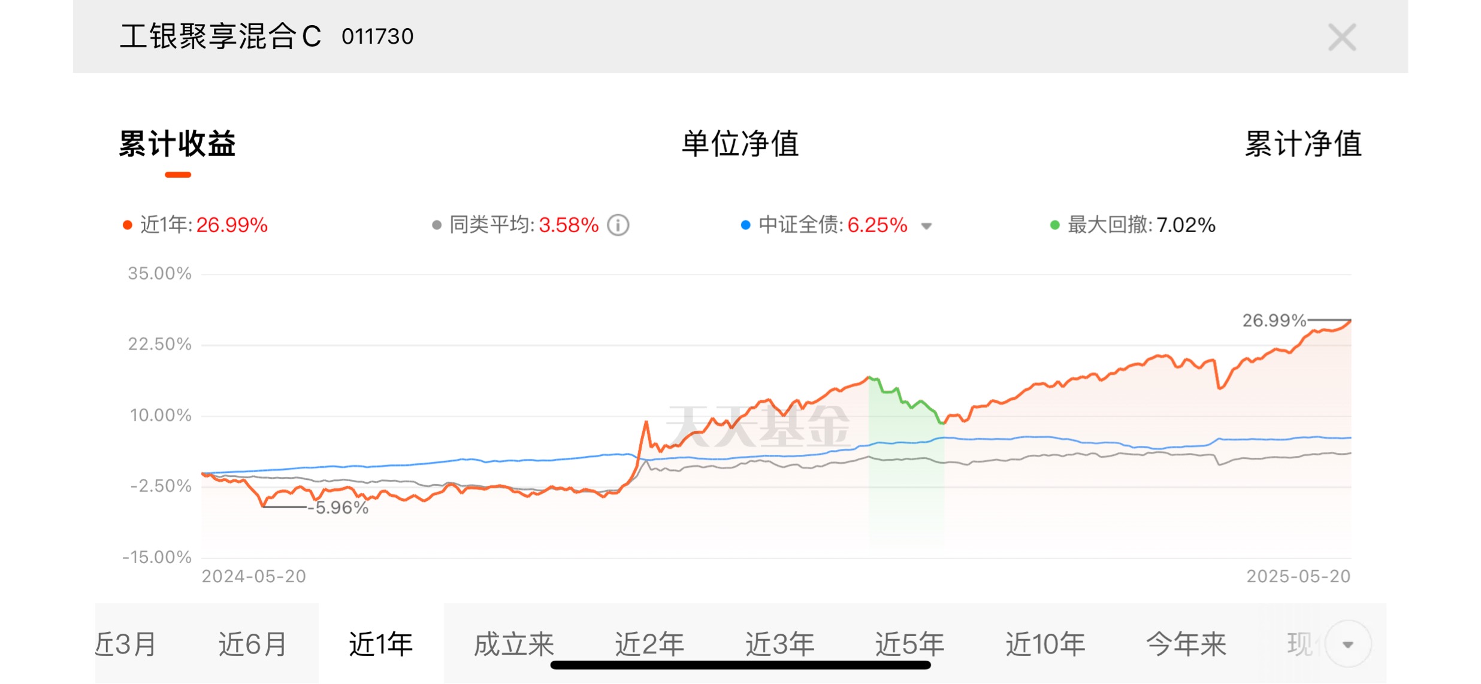
Task: Select the 今年来 time range
Action: tap(1186, 645)
